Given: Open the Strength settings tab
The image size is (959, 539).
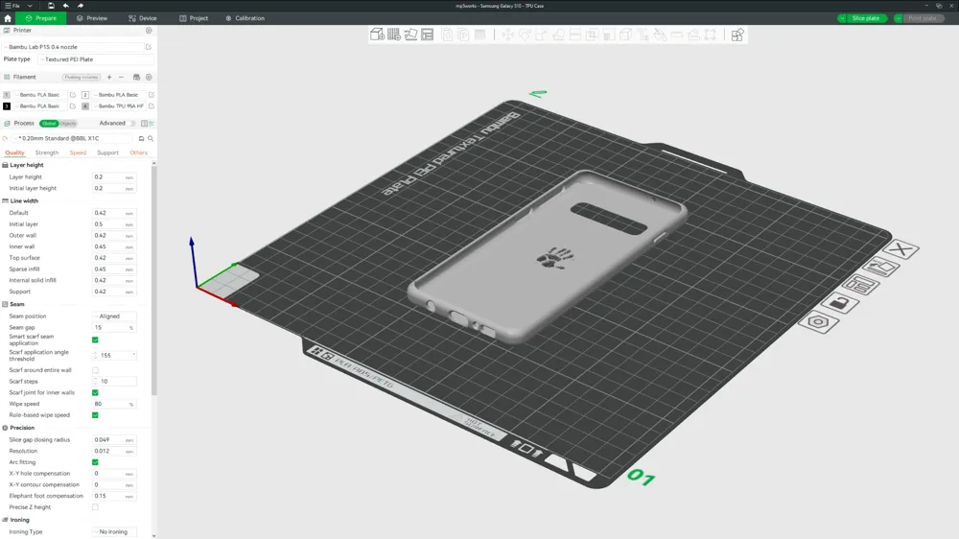Looking at the screenshot, I should tap(46, 152).
